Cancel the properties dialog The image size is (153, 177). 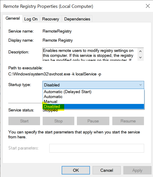point(107,170)
